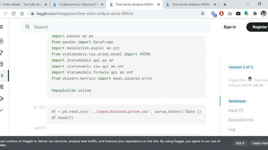Open Discussions comment icon in sidebar
The width and height of the screenshot is (268, 150).
tap(1, 87)
